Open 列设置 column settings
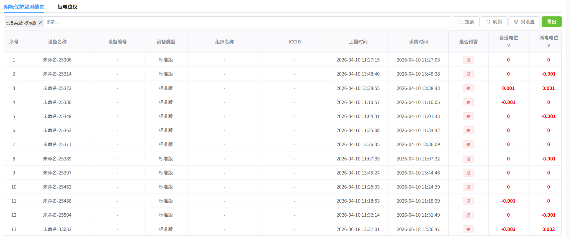Viewport: 569px width, 238px height. (524, 22)
